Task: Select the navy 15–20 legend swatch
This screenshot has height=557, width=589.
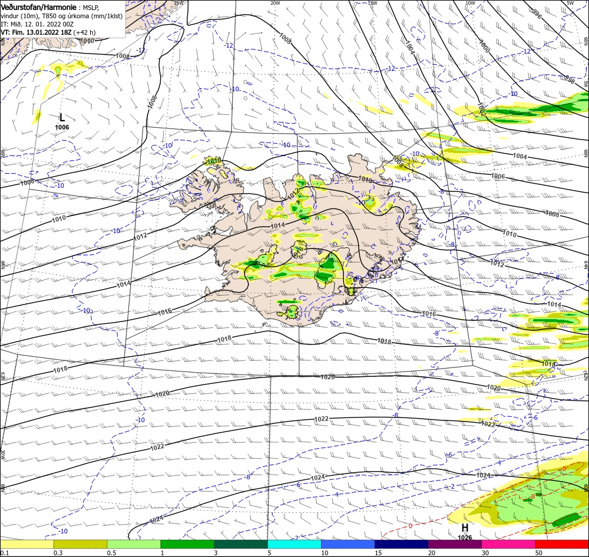Action: 402,544
